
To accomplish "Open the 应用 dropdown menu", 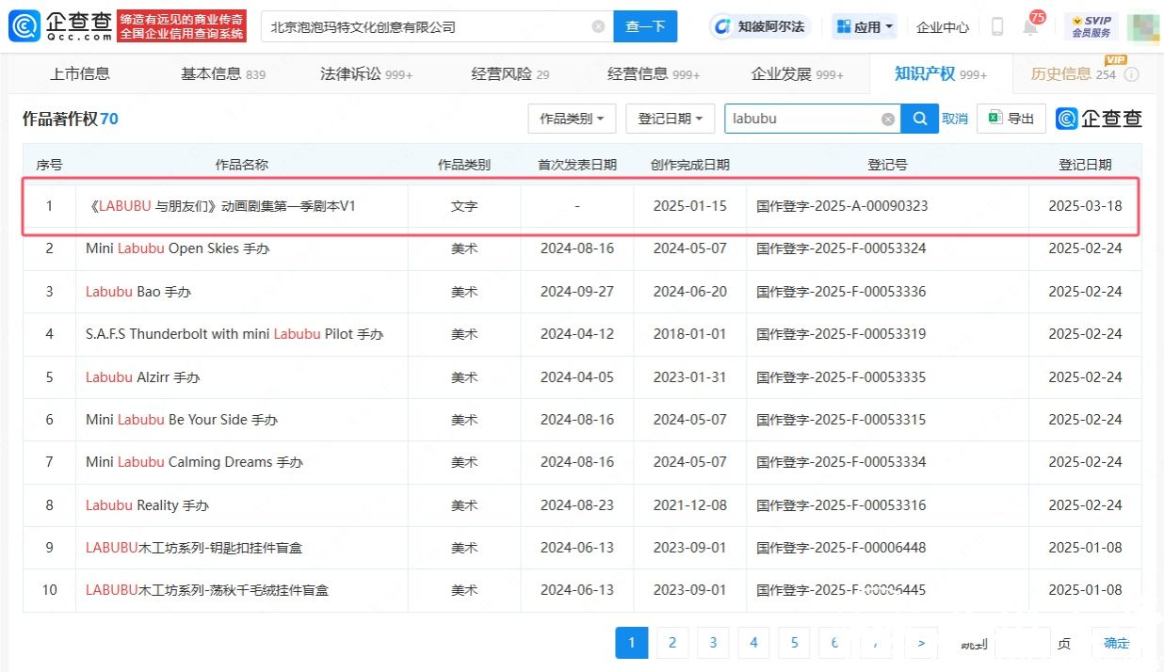I will [865, 26].
